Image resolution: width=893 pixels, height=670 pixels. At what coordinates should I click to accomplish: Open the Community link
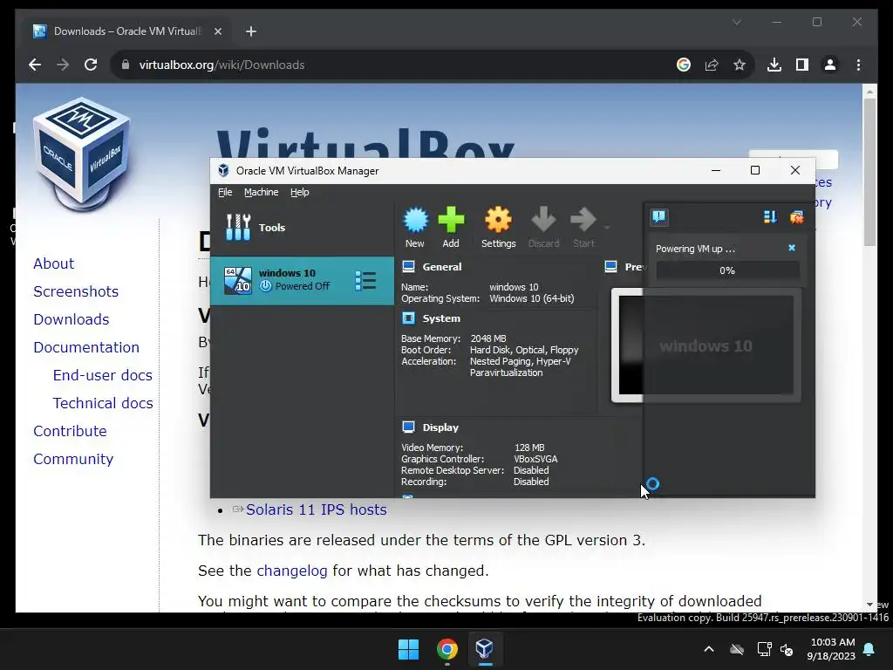coord(73,459)
